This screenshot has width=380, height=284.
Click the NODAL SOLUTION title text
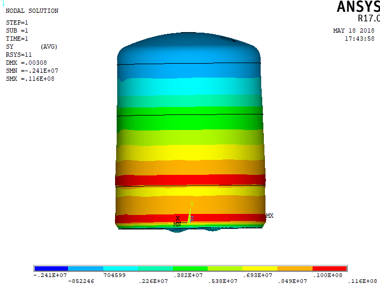point(32,11)
